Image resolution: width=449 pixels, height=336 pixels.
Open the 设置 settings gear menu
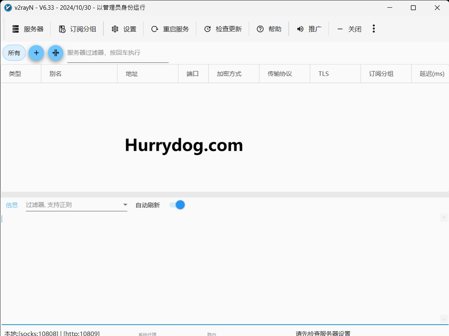(x=124, y=29)
